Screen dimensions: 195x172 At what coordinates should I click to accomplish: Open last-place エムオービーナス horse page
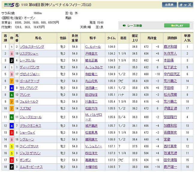[31, 167]
